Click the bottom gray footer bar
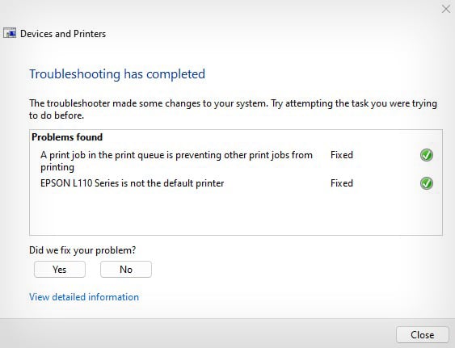 coord(197,333)
